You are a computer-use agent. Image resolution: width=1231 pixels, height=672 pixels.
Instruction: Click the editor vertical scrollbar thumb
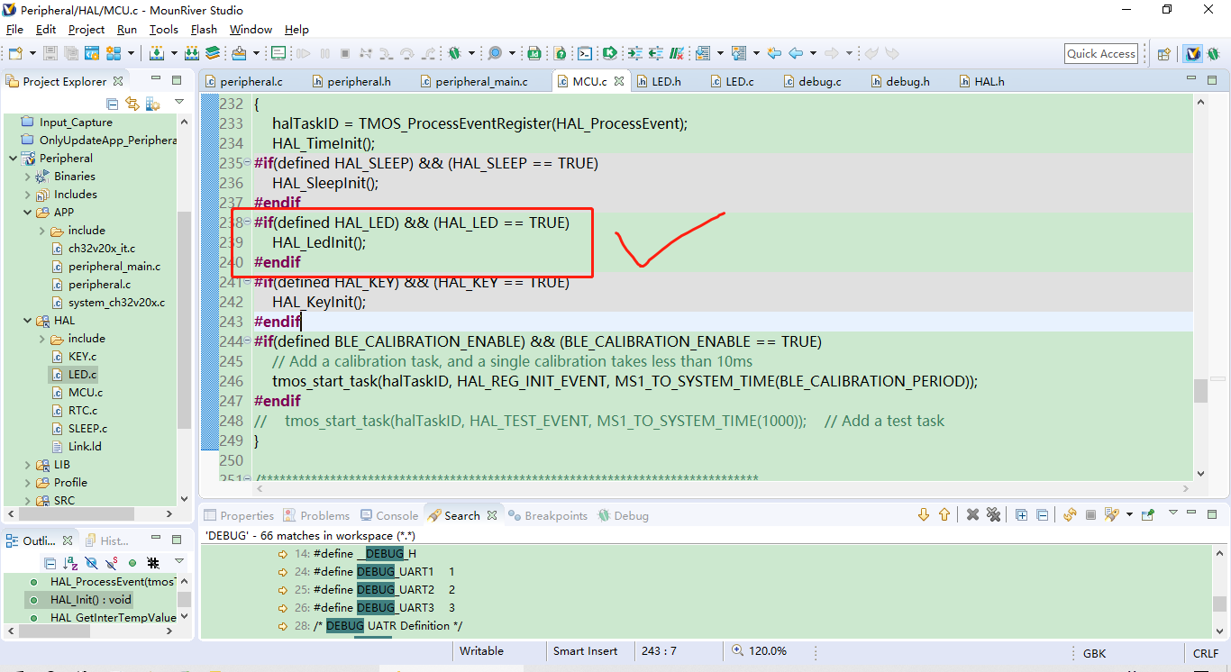[1200, 391]
